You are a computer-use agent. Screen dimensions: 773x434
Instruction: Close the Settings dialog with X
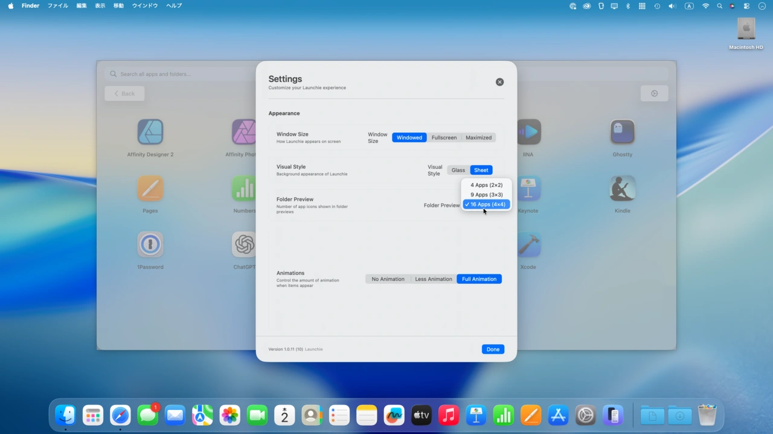point(499,82)
